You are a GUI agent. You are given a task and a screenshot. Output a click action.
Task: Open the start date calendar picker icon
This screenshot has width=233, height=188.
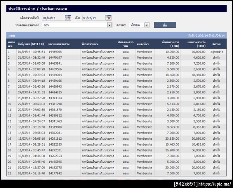(x=68, y=18)
